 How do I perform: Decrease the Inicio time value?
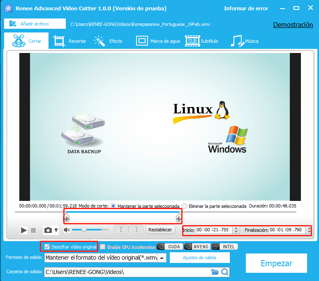[x=236, y=232]
